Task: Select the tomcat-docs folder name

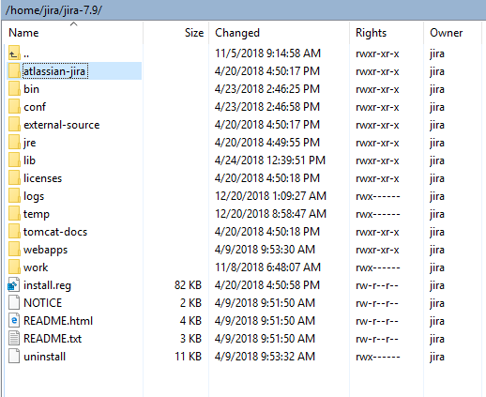Action: point(55,232)
